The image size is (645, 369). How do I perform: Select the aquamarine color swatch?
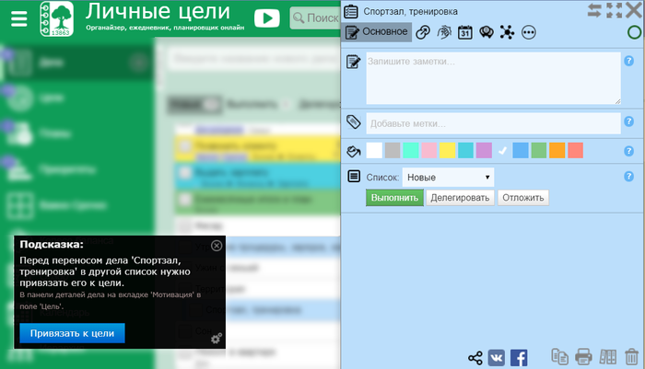click(x=411, y=150)
